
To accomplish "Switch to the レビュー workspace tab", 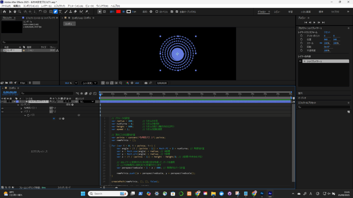I will pyautogui.click(x=277, y=12).
